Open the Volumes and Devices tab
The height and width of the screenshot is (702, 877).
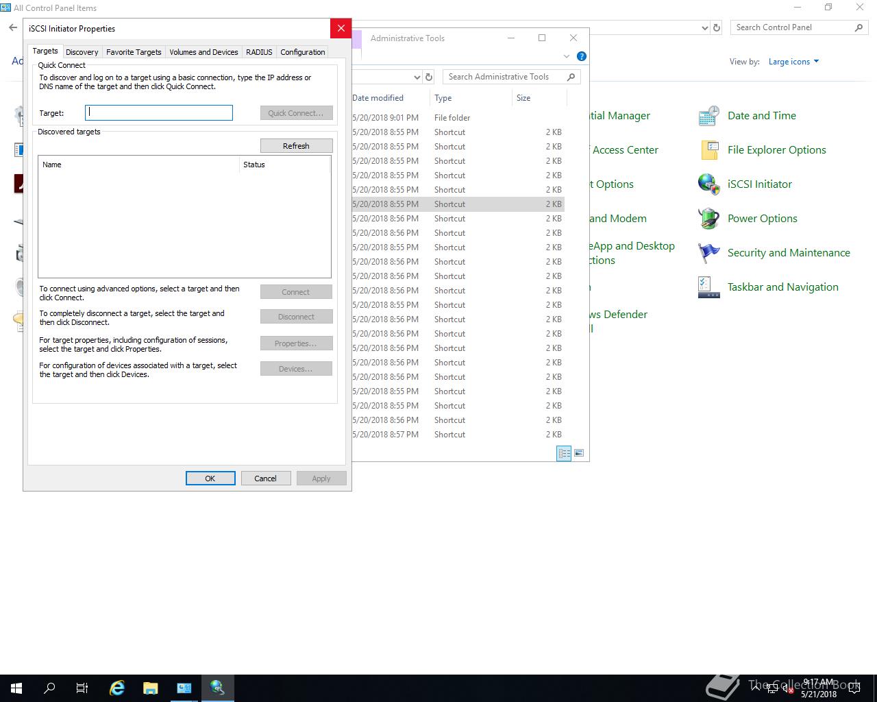[203, 52]
